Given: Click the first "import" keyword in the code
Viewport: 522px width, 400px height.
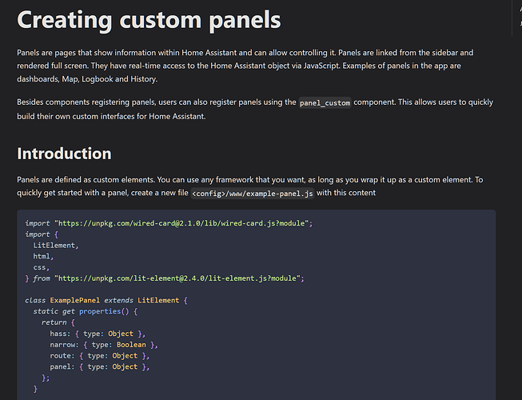Looking at the screenshot, I should click(37, 222).
